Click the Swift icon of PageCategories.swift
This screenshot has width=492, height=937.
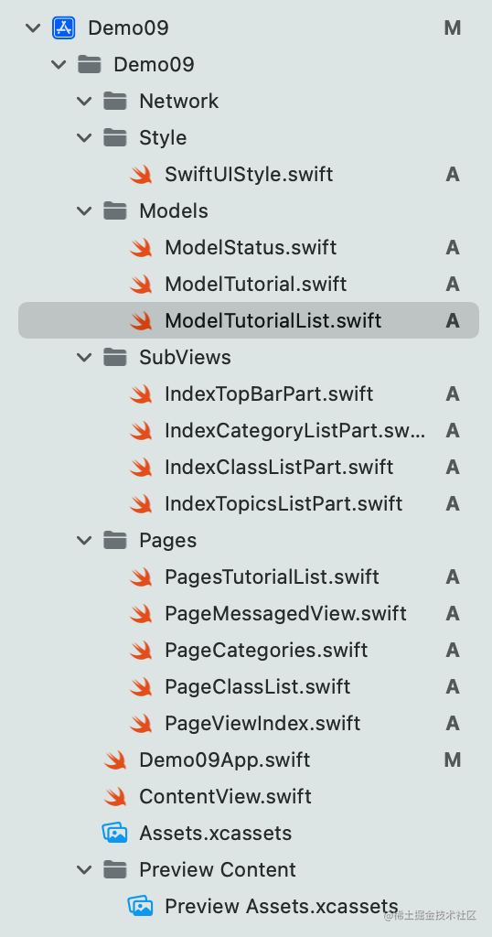(141, 651)
